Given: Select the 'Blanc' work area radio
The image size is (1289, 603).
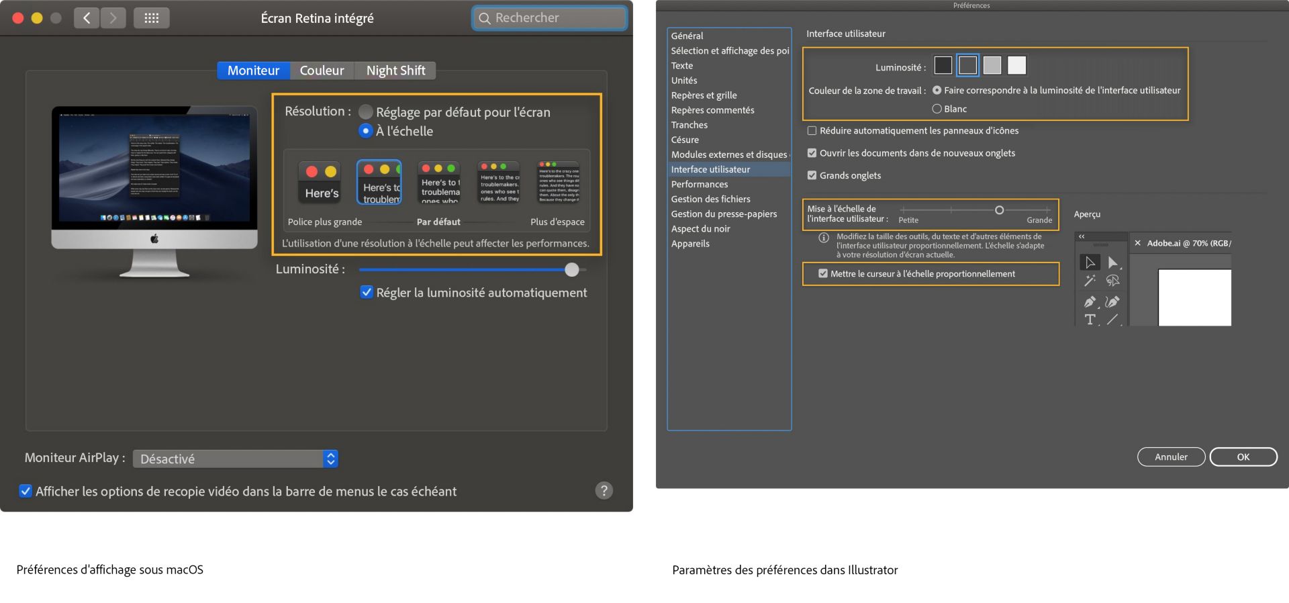Looking at the screenshot, I should (x=937, y=109).
